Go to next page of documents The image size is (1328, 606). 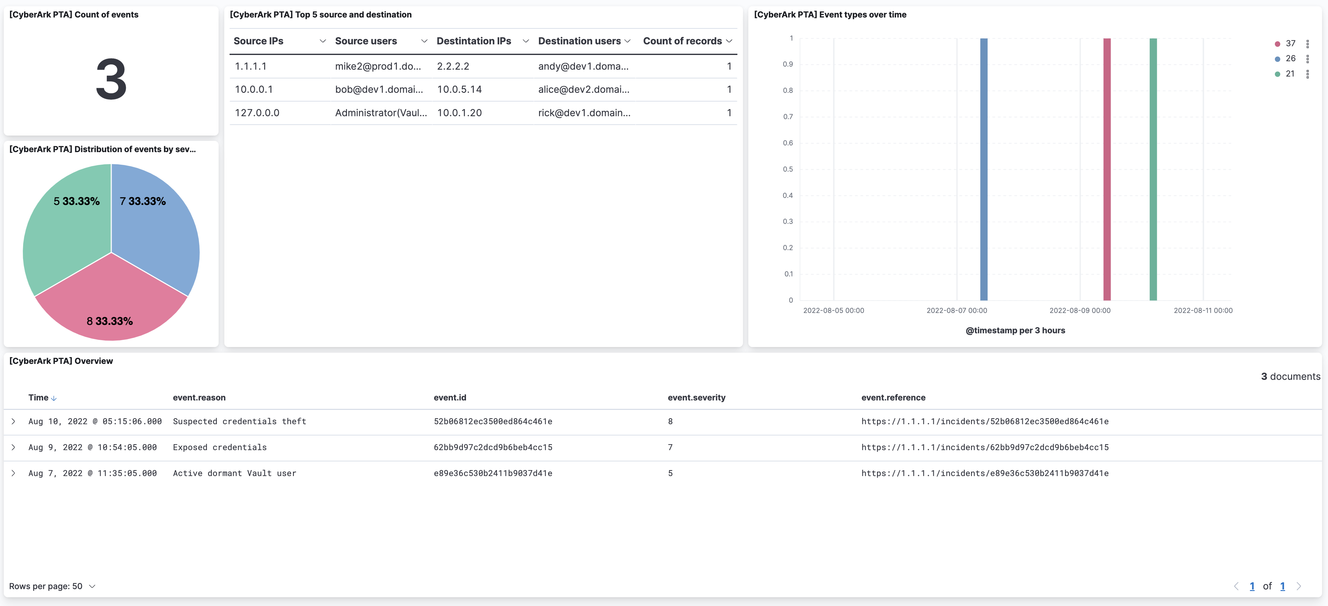[x=1299, y=586]
